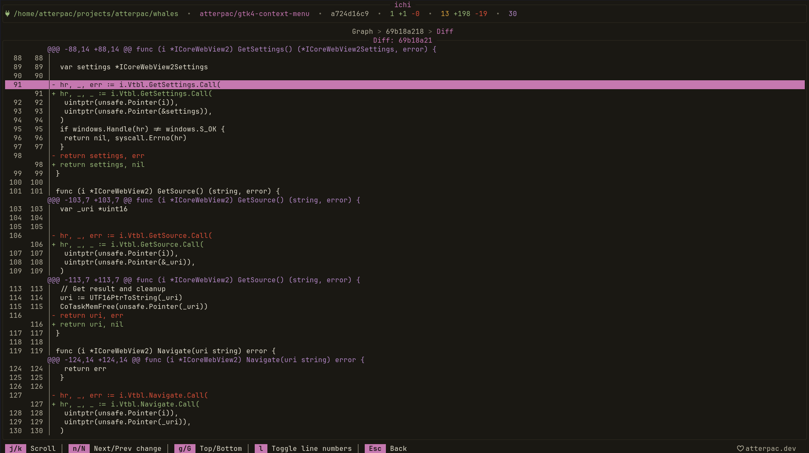Click the added line 'hr, _, _ := i.Vtbl.Navigate.Call('
Image resolution: width=809 pixels, height=453 pixels.
pyautogui.click(x=126, y=404)
